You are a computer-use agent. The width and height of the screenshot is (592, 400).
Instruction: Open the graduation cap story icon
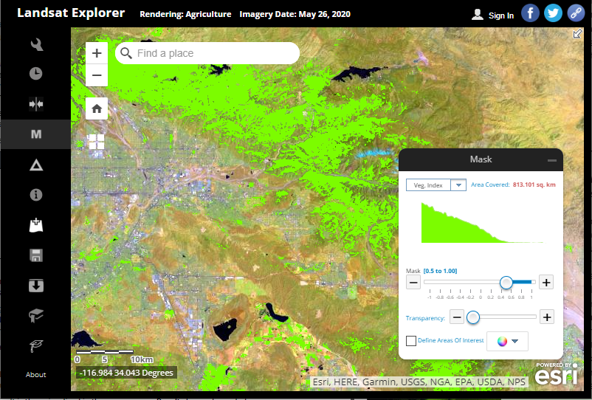(36, 315)
